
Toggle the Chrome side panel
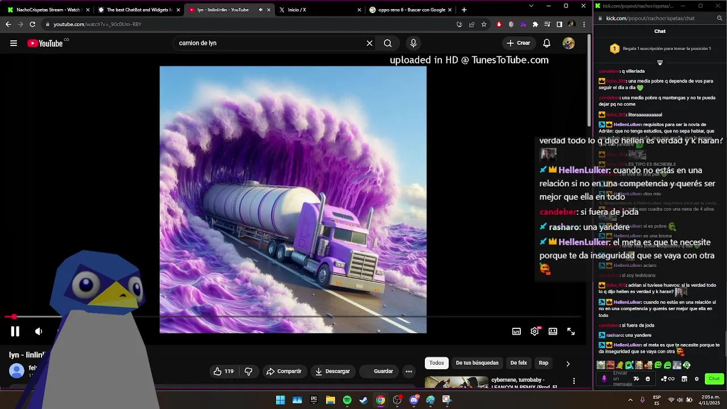(559, 24)
